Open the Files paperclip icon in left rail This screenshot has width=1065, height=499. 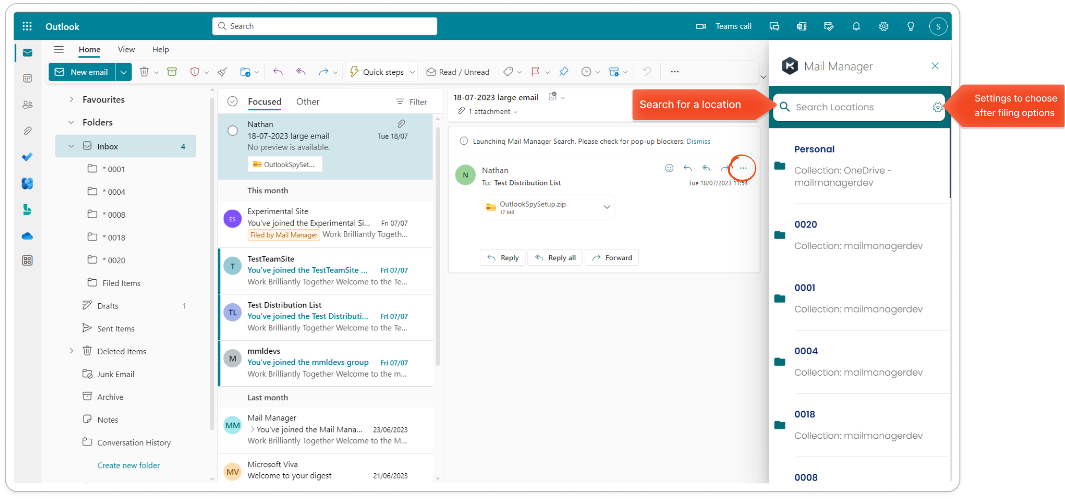tap(27, 131)
